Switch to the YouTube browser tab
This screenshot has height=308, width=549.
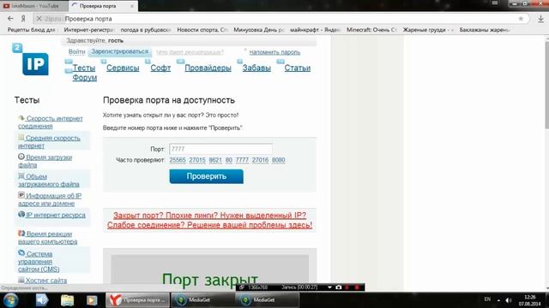pyautogui.click(x=33, y=6)
